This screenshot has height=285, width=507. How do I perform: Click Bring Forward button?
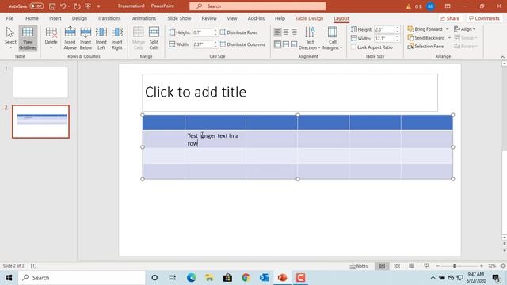click(x=425, y=29)
